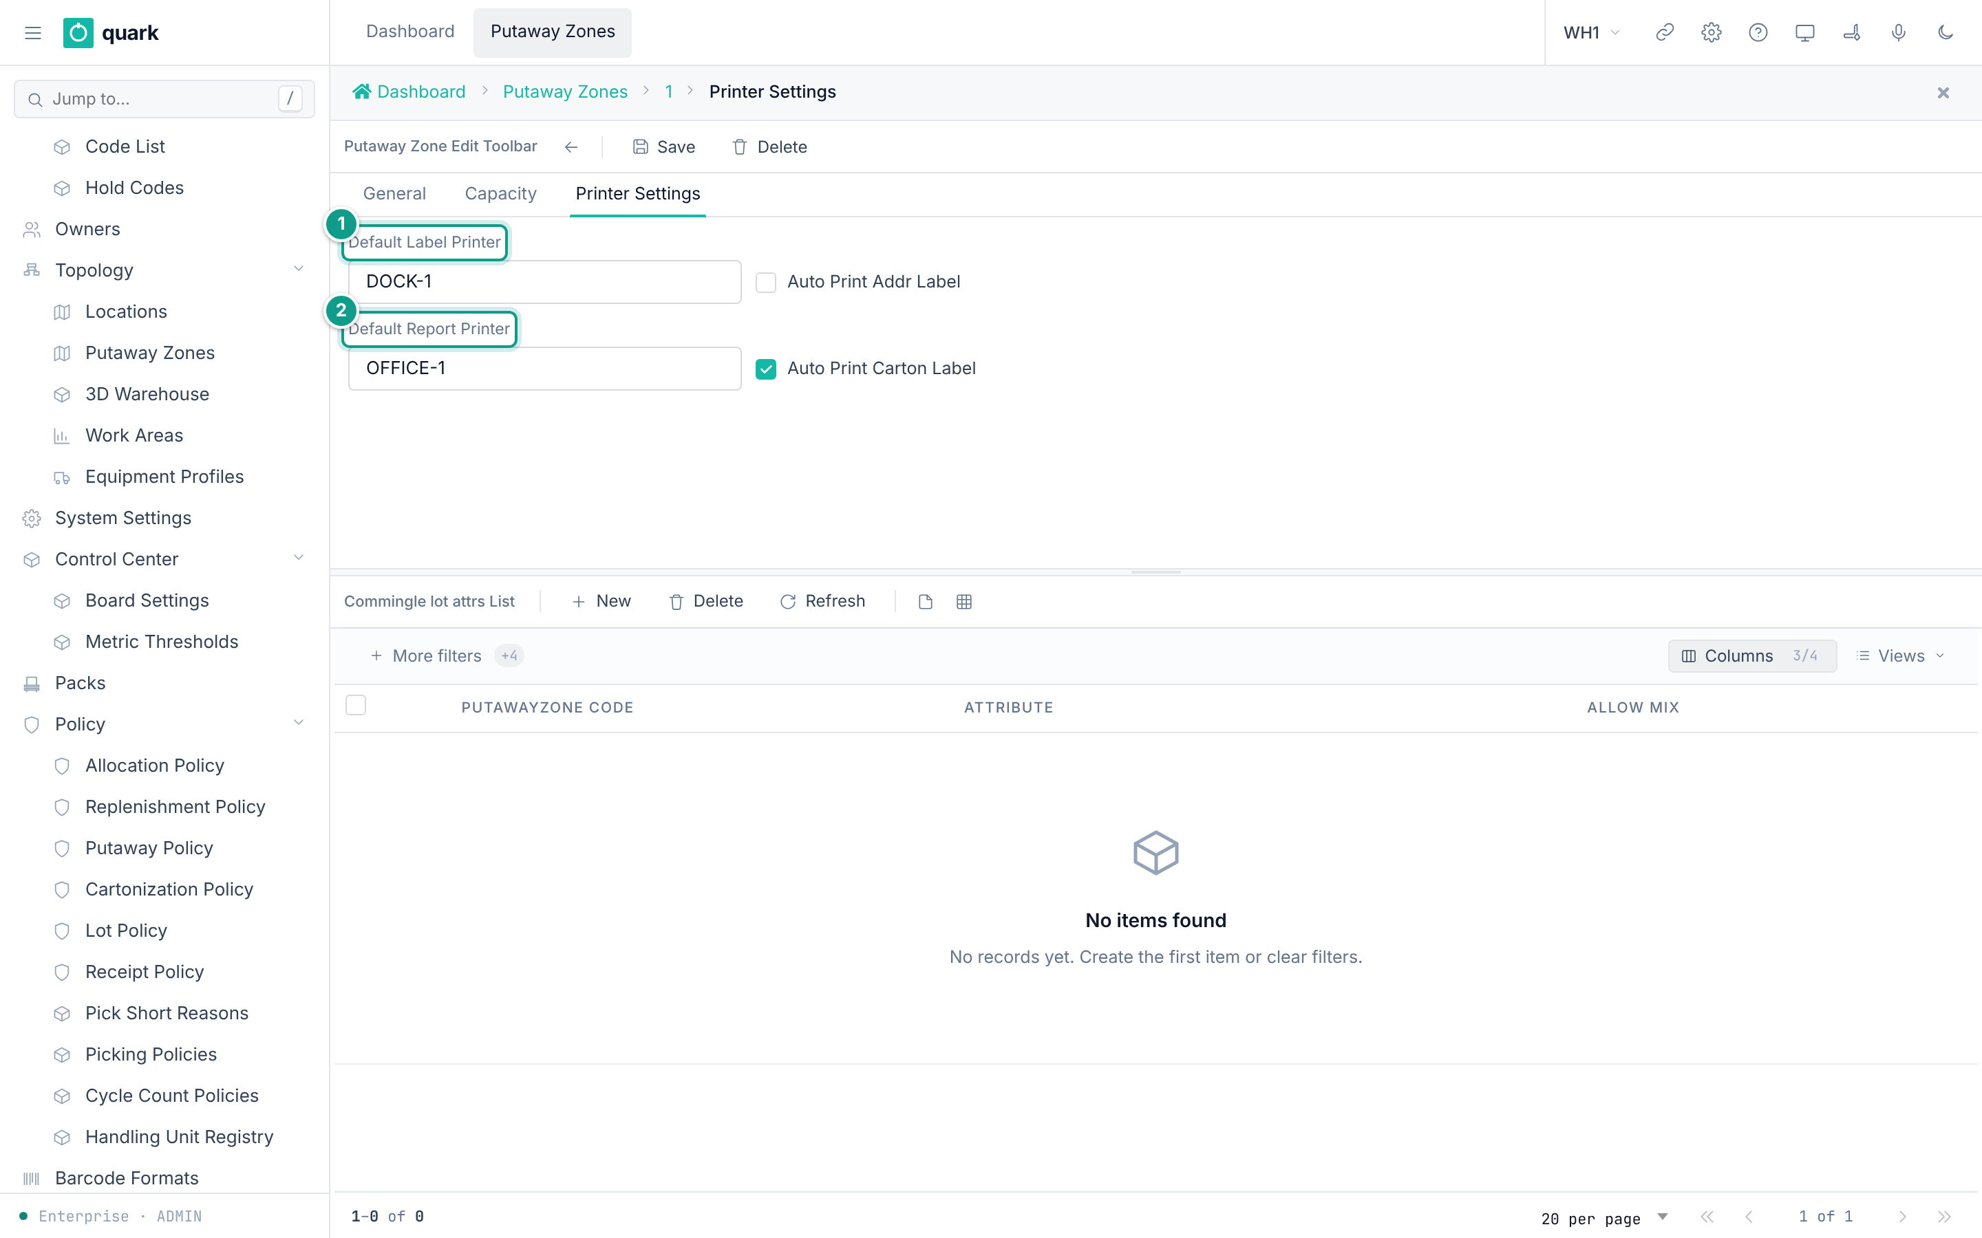Open the WH1 warehouse dropdown
Viewport: 1982px width, 1238px height.
(x=1591, y=33)
